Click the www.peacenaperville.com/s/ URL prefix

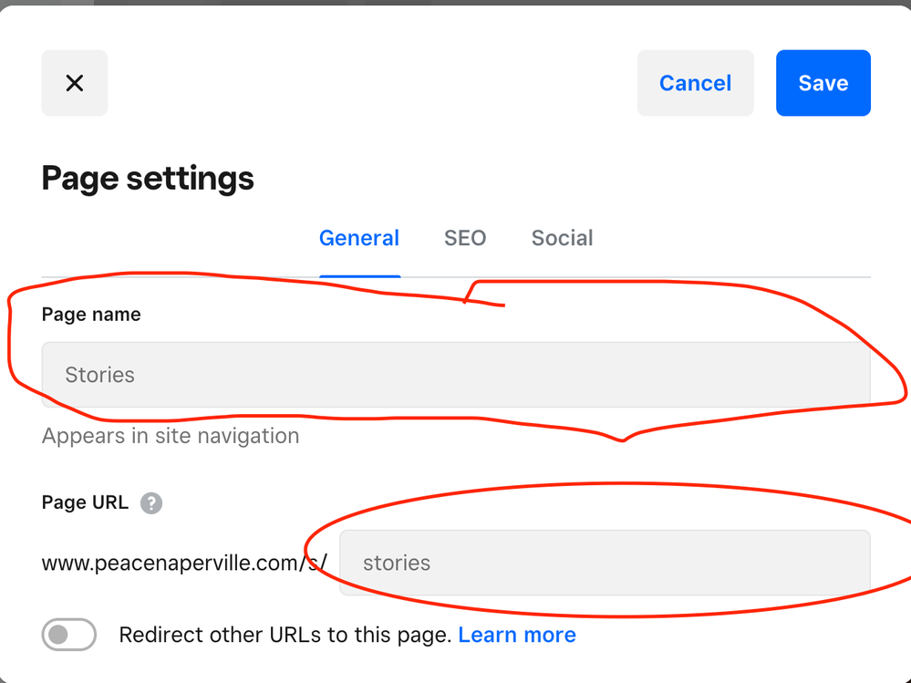coord(184,563)
